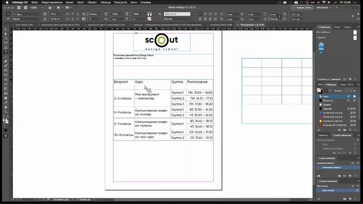Select the Pen tool

pos(6,61)
